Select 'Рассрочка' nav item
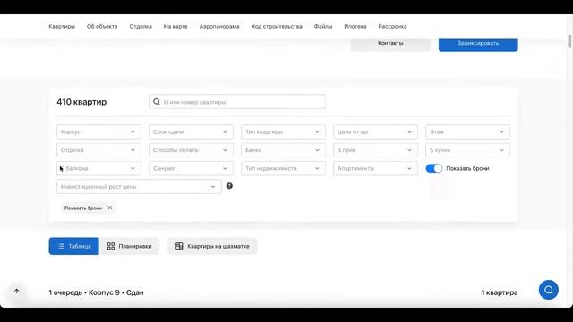Screen dimensions: 573x322 pos(392,26)
